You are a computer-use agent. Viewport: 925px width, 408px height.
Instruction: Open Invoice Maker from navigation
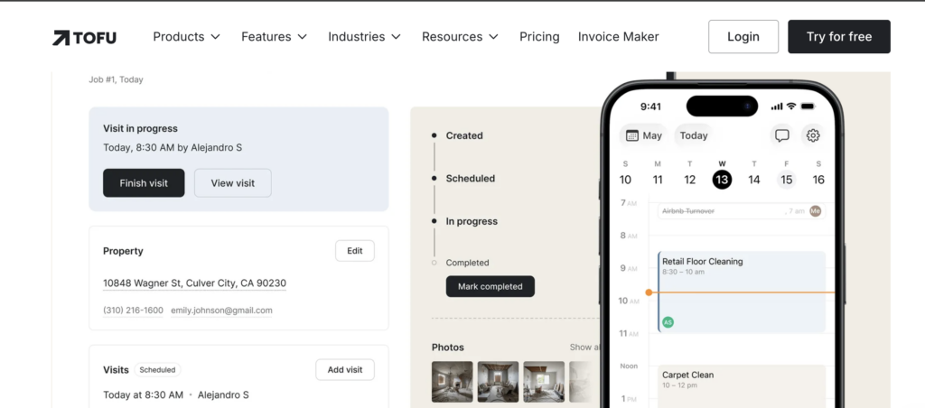coord(618,36)
